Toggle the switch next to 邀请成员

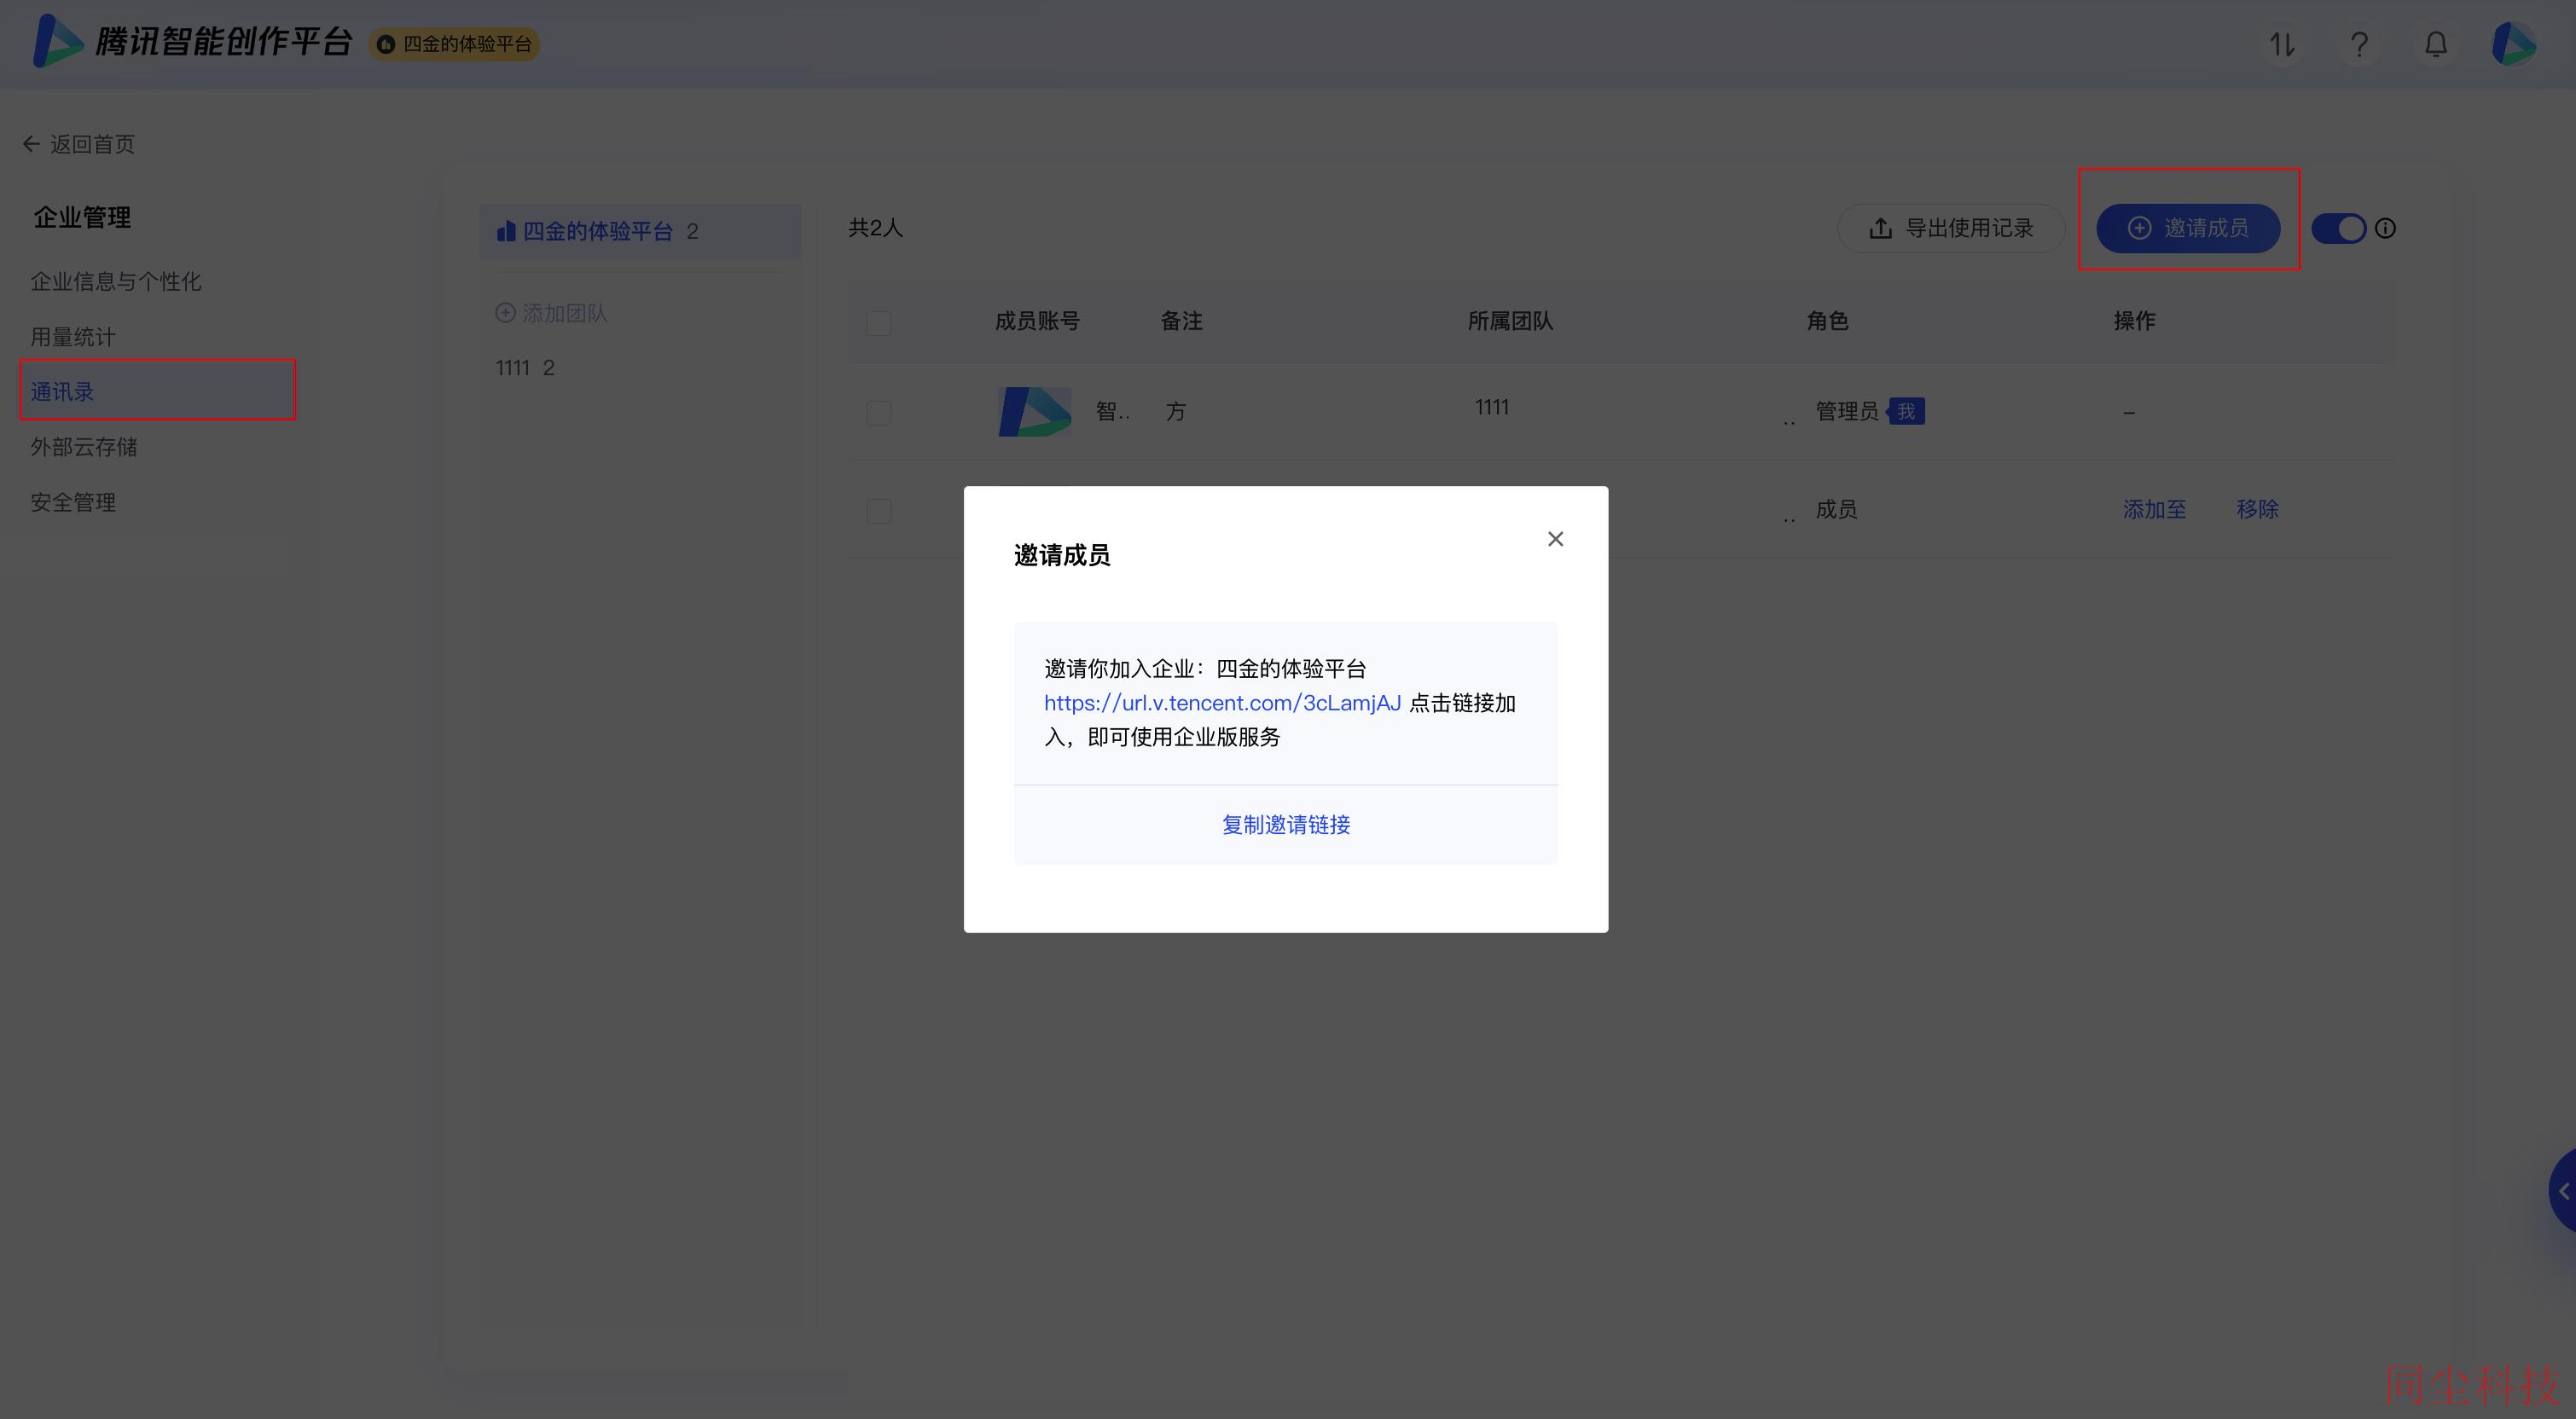point(2338,228)
